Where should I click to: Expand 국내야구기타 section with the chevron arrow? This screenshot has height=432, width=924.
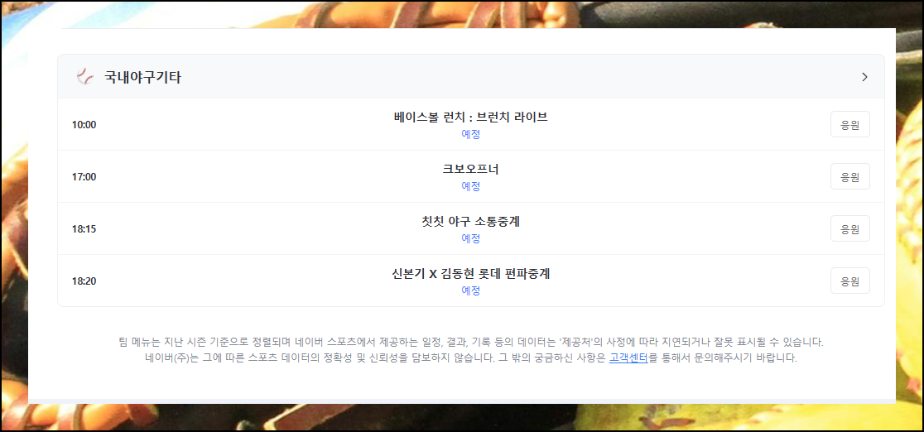tap(864, 77)
